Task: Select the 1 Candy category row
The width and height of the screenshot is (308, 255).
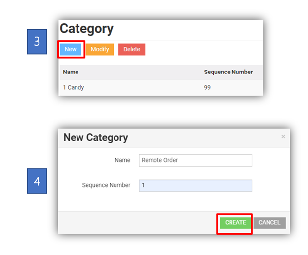Action: click(74, 88)
